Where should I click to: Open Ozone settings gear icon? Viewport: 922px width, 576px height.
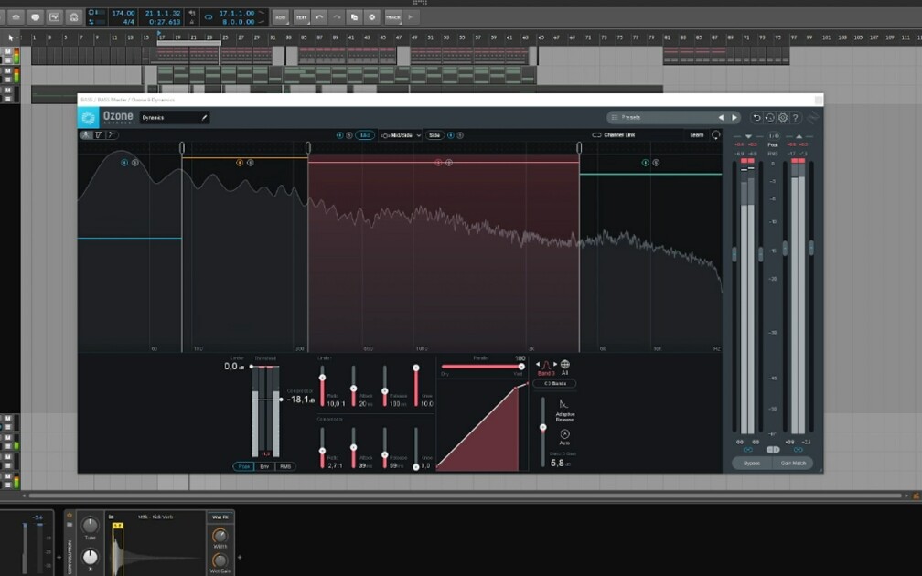pyautogui.click(x=783, y=118)
